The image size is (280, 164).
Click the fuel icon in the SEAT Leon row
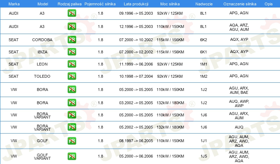[x=72, y=64]
